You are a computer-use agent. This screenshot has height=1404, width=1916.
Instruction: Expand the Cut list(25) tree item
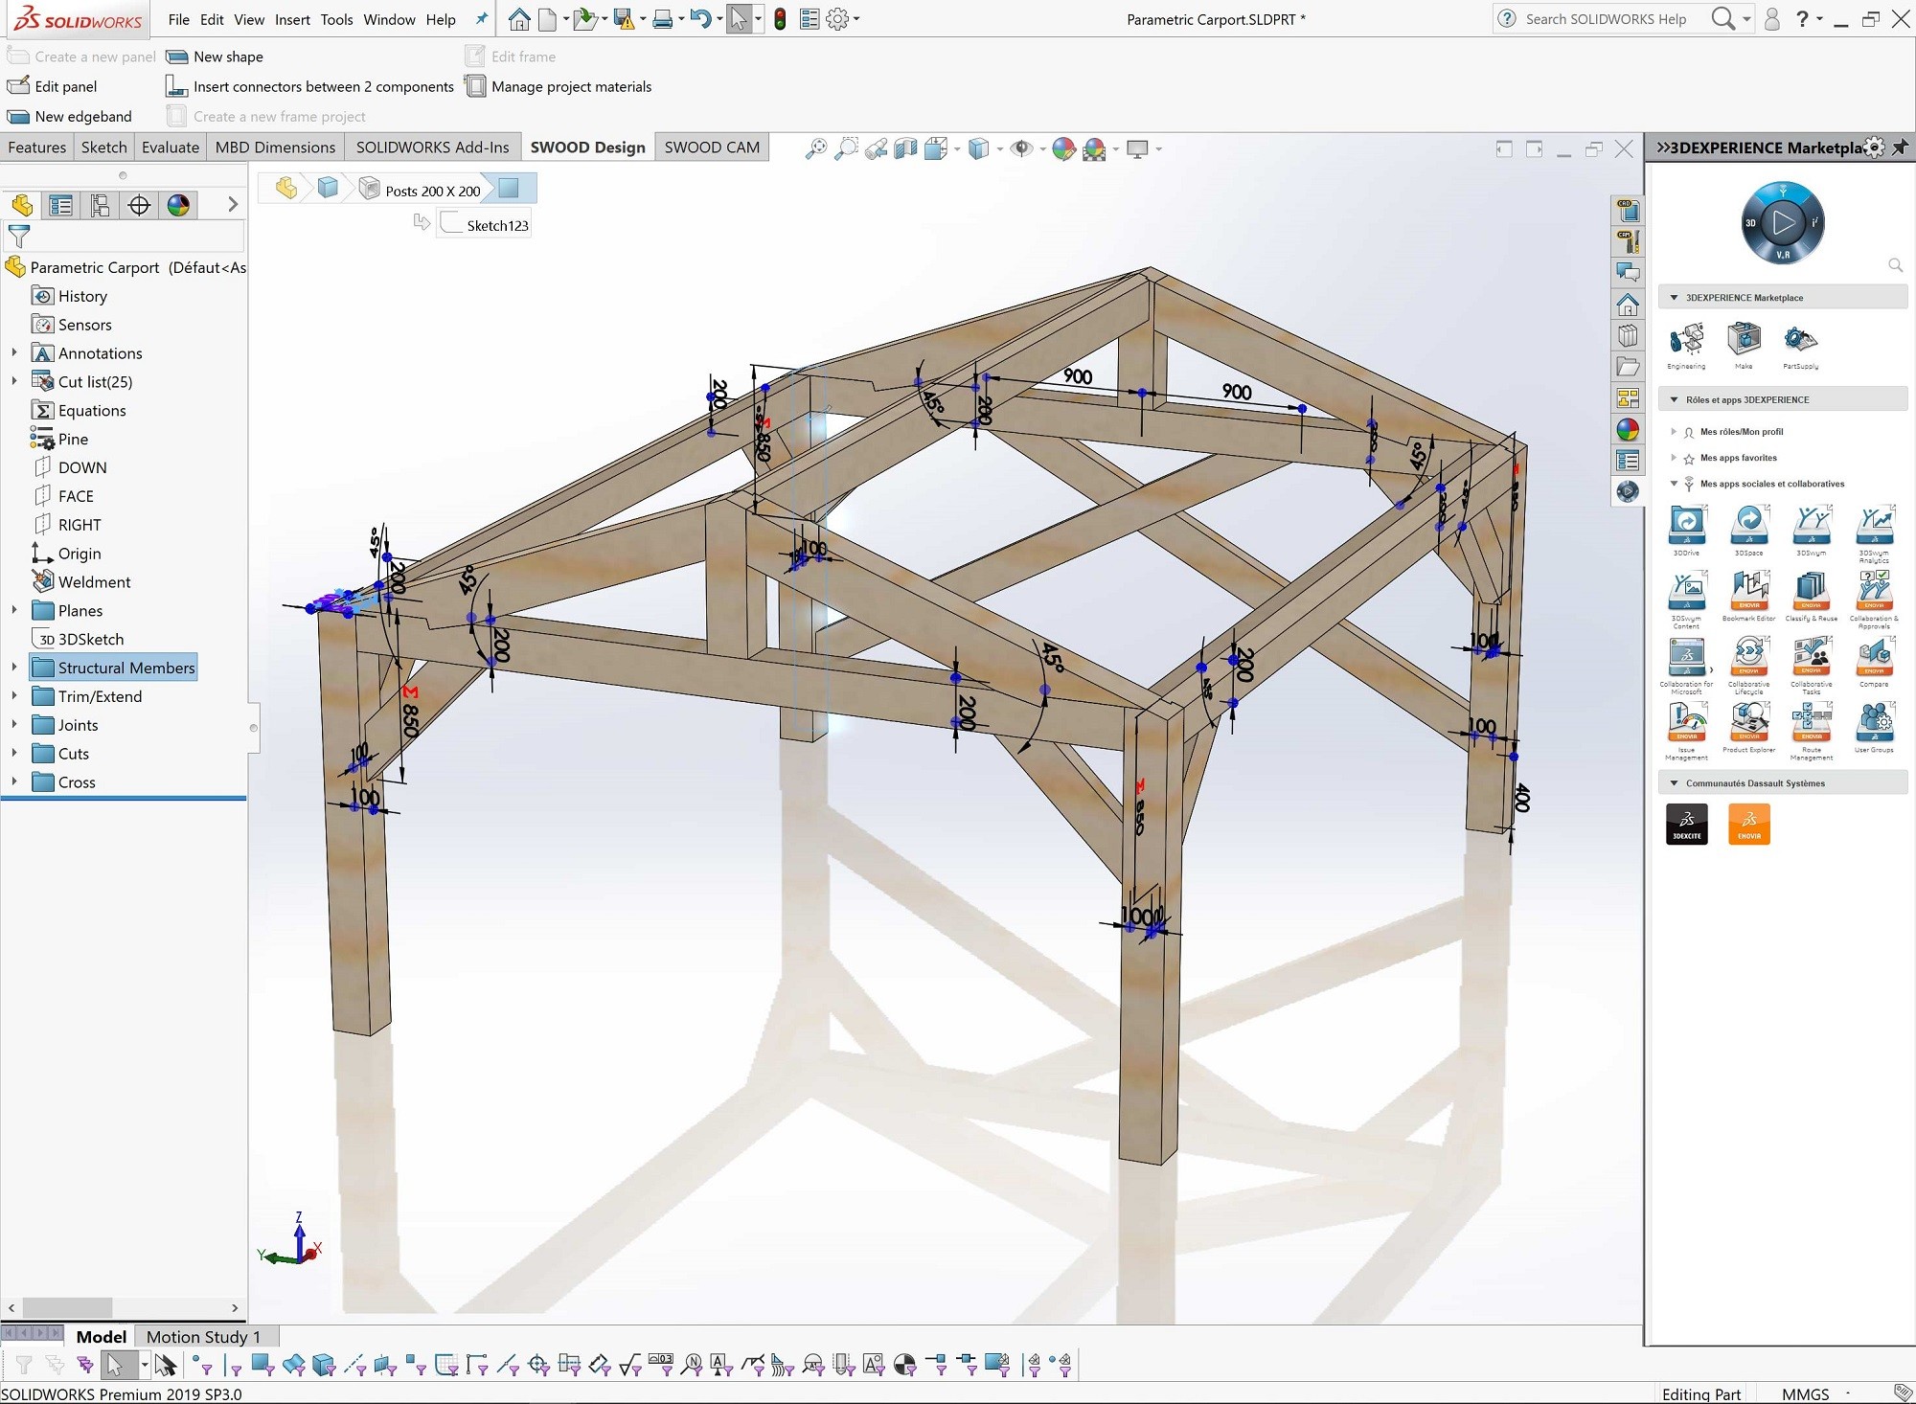click(14, 381)
